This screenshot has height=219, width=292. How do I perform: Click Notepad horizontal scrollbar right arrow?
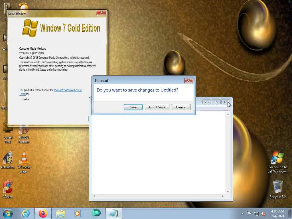(x=223, y=196)
